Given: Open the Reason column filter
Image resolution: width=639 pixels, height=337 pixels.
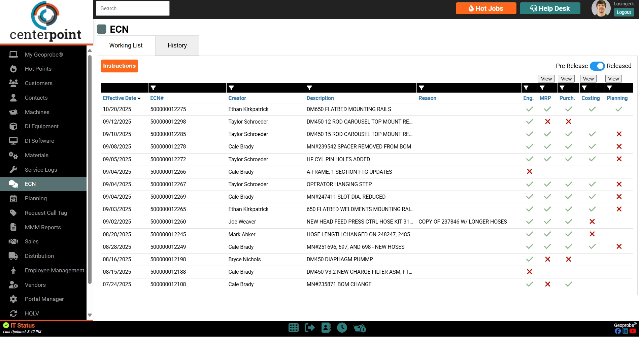Looking at the screenshot, I should 422,88.
